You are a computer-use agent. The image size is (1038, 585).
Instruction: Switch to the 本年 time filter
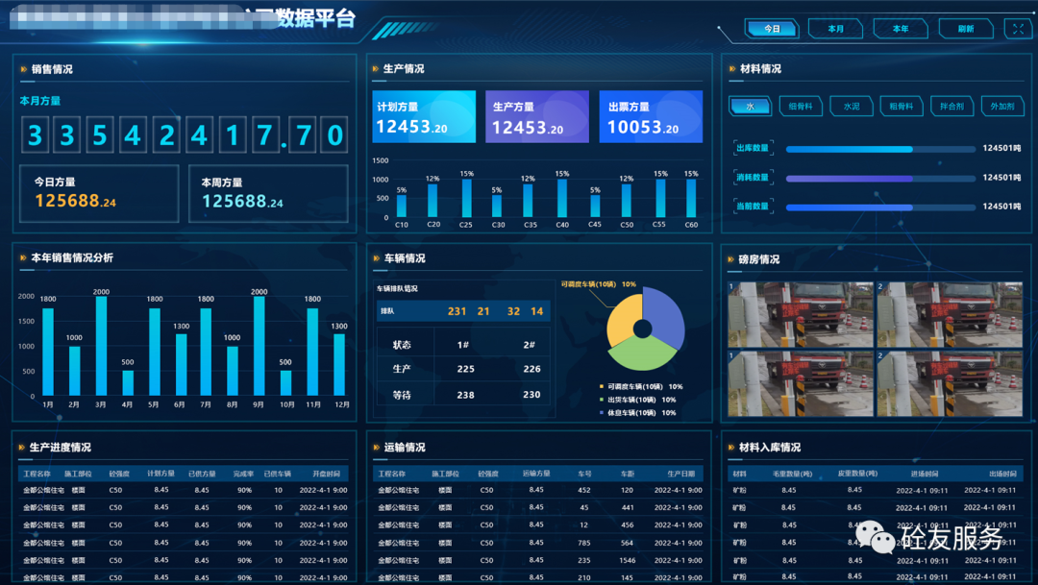(x=900, y=29)
